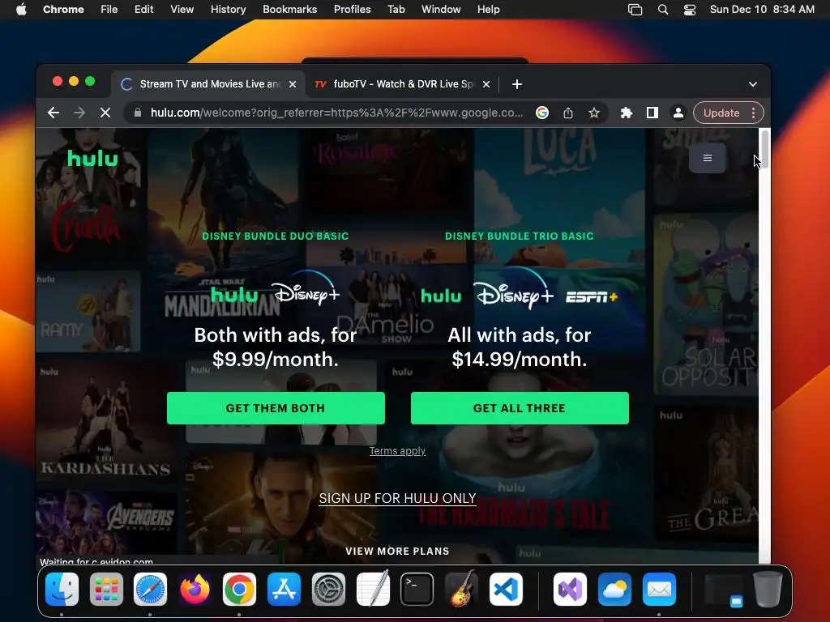This screenshot has width=830, height=622.
Task: Open Mail from the dock
Action: [x=659, y=590]
